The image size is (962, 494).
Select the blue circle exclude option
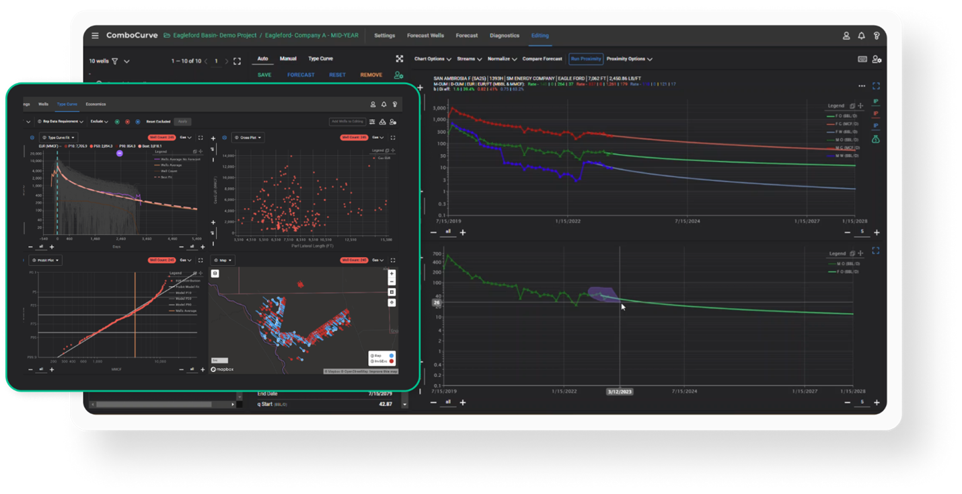point(137,122)
